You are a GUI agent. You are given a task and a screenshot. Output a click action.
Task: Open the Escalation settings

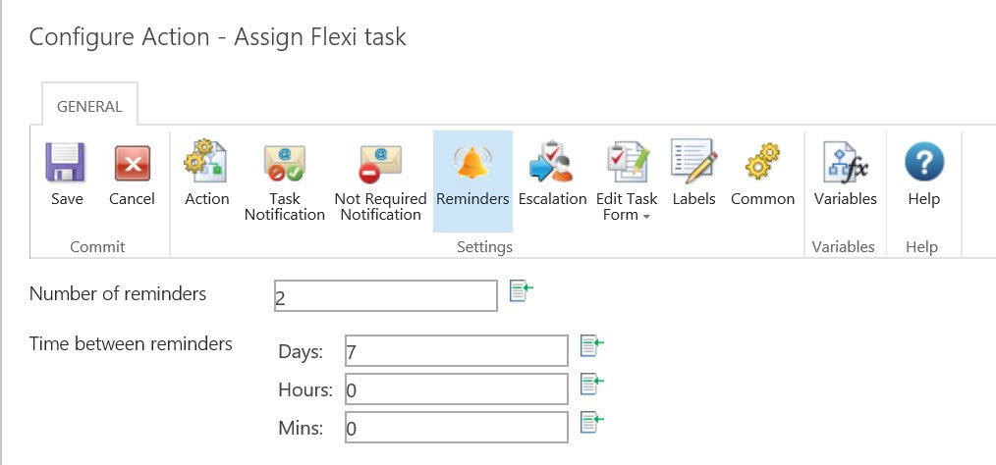(x=552, y=163)
